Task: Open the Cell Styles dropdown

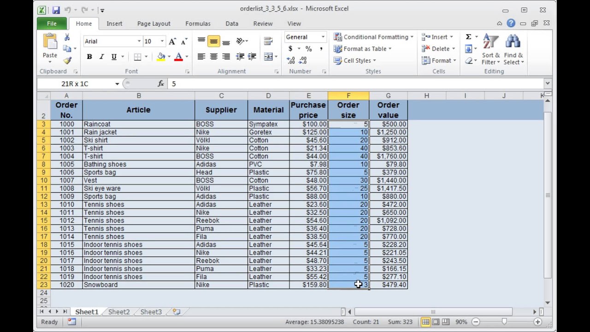Action: pos(354,60)
